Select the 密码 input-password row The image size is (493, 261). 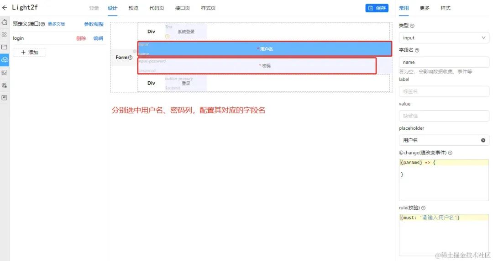pyautogui.click(x=257, y=66)
